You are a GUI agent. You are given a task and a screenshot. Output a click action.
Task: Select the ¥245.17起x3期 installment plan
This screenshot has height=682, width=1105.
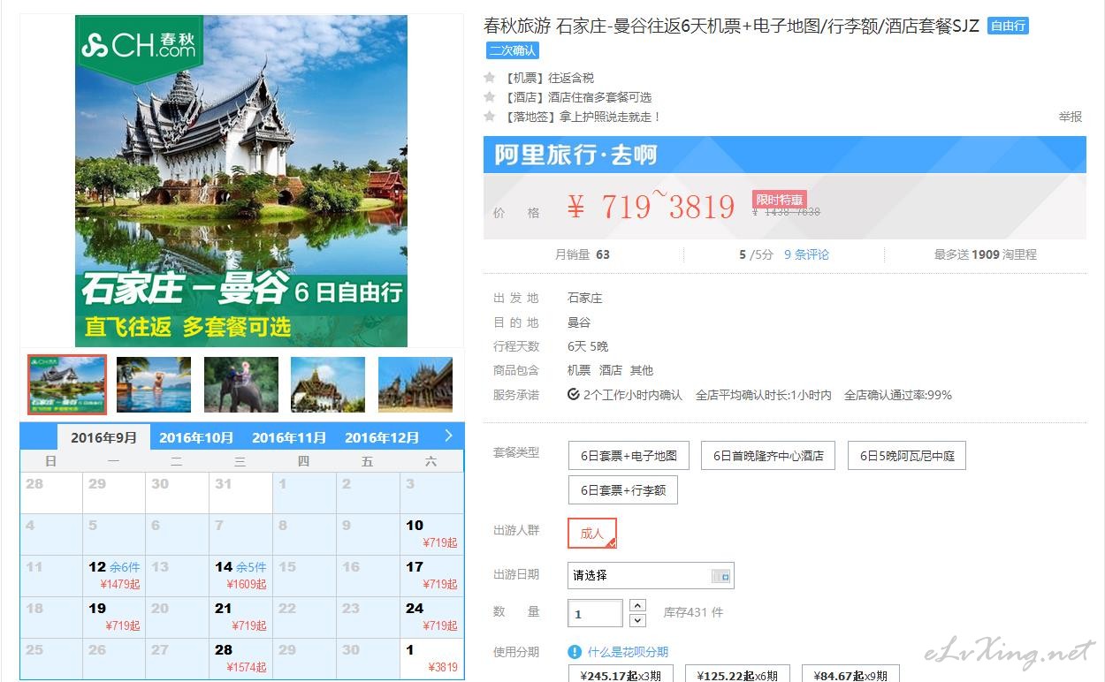point(621,675)
